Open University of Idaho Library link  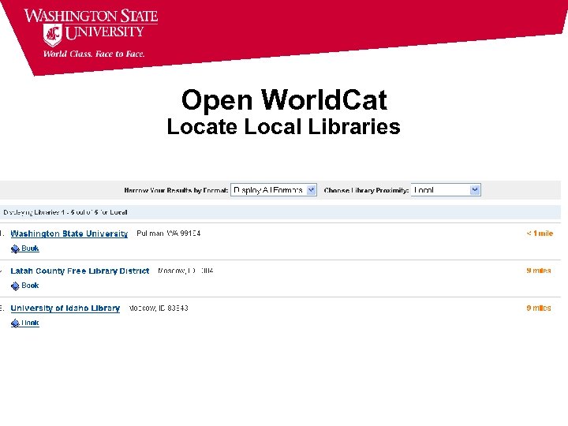tap(65, 308)
